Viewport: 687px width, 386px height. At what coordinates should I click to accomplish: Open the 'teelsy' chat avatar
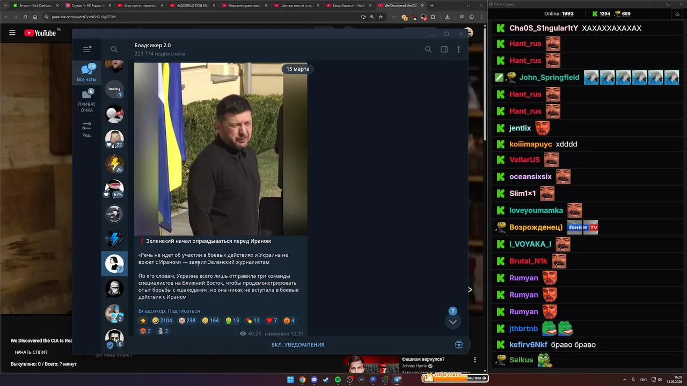pyautogui.click(x=114, y=89)
